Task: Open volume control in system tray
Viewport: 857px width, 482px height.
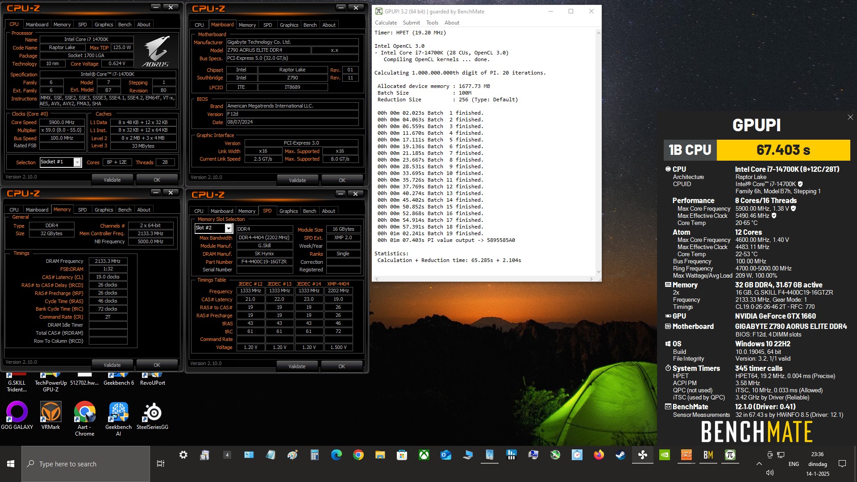Action: click(770, 473)
